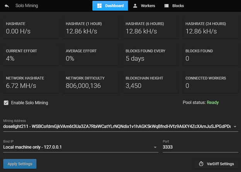Screen dimensions: 241x172
Task: Click the Dashboard grid icon
Action: coord(99,6)
